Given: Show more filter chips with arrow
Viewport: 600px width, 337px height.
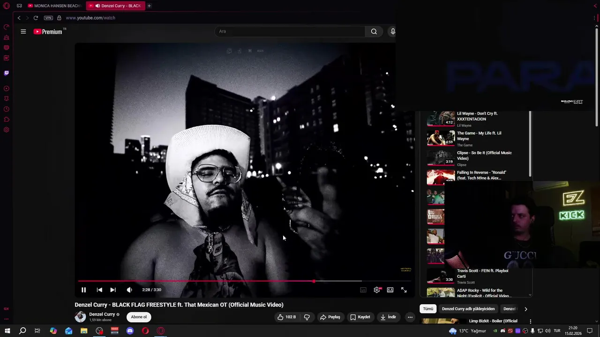Looking at the screenshot, I should click(x=525, y=309).
